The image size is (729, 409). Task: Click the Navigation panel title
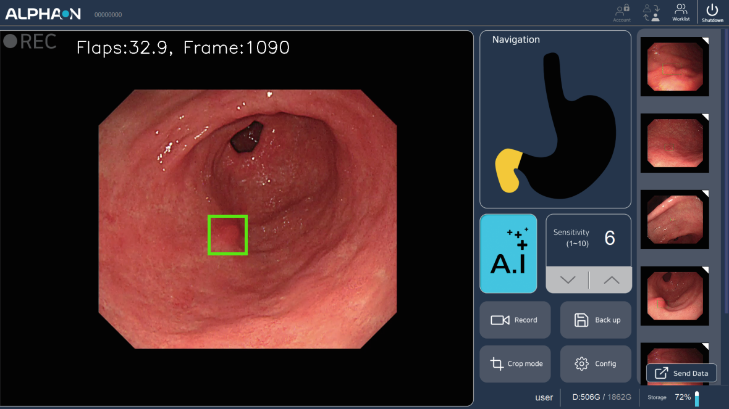(516, 40)
